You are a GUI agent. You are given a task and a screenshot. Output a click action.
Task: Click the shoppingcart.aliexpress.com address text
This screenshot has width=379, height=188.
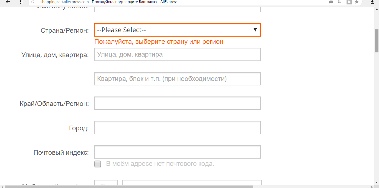[64, 2]
